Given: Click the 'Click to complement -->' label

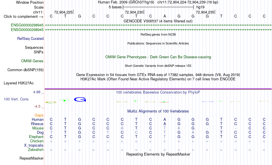Looking at the screenshot, I should coord(23,17).
